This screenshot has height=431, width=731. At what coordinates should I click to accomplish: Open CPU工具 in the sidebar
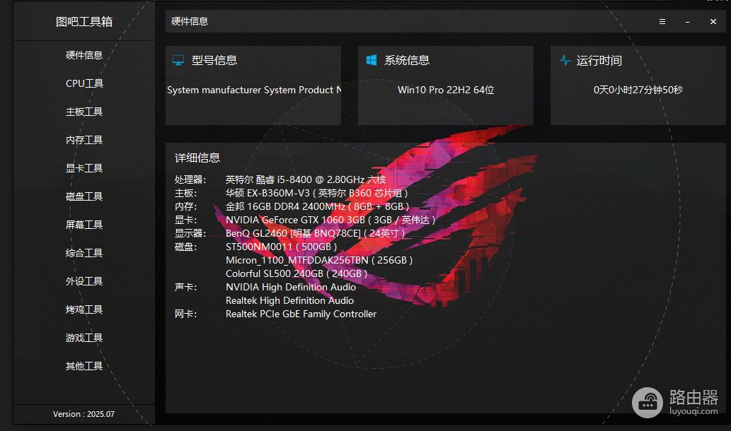tap(84, 83)
